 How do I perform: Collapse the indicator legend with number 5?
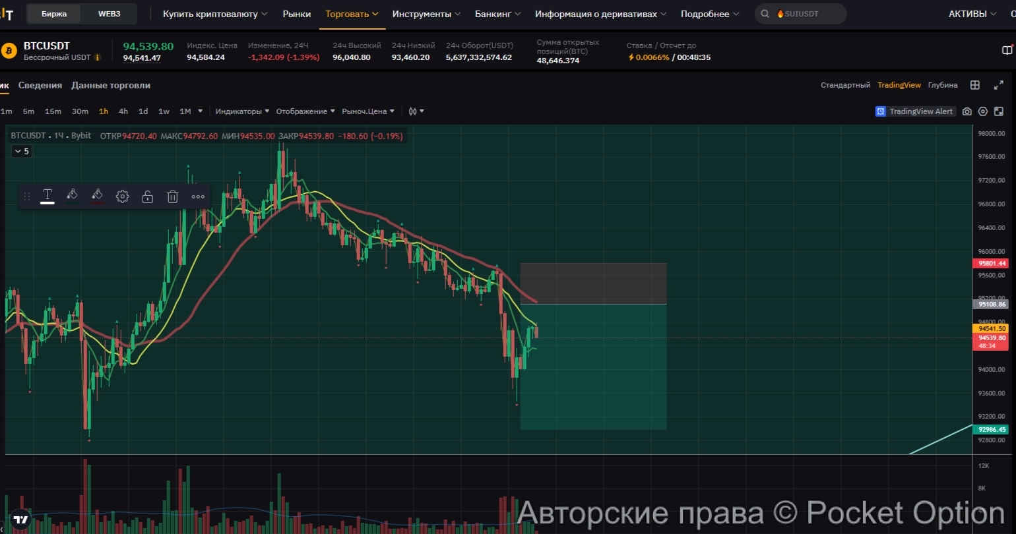[22, 151]
